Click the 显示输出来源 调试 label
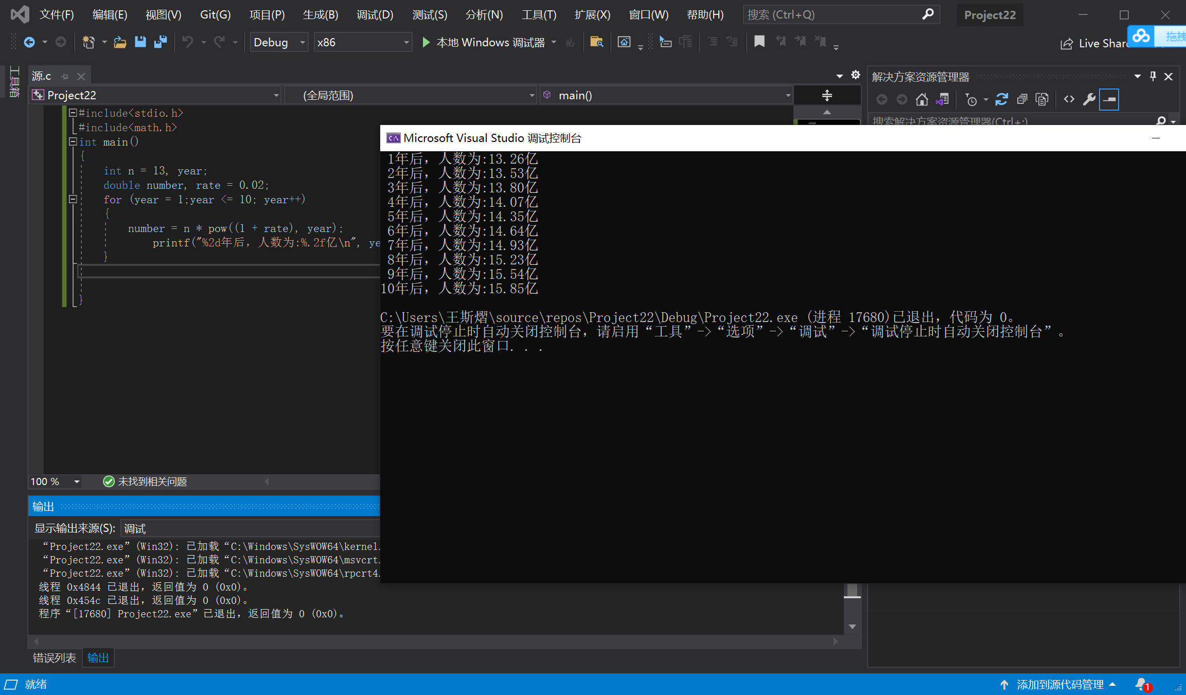 (x=94, y=528)
